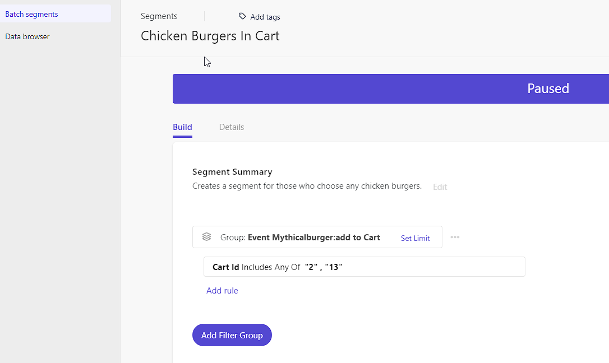Click Edit next to the segment summary
This screenshot has height=363, width=609.
pyautogui.click(x=440, y=187)
